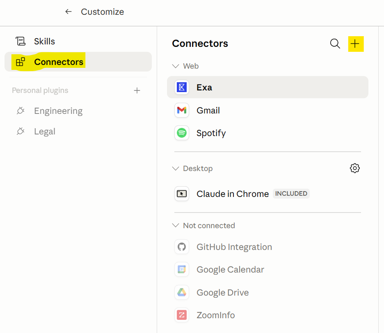Image resolution: width=384 pixels, height=333 pixels.
Task: Click the Spotify logo
Action: coord(182,133)
